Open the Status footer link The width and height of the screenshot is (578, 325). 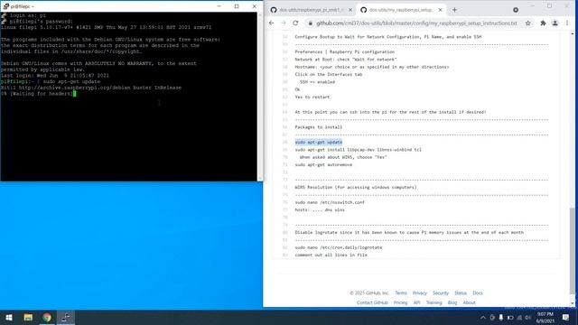pos(461,292)
